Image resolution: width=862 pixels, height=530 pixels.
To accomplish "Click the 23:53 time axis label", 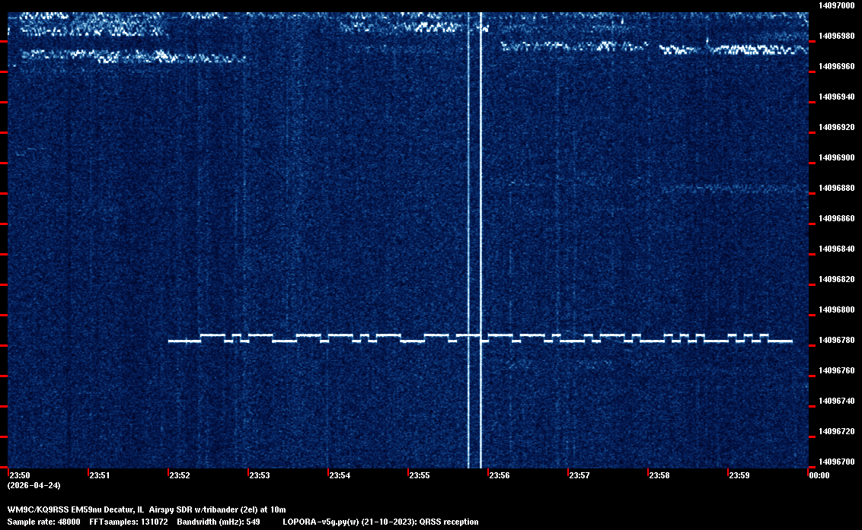I will tap(260, 476).
